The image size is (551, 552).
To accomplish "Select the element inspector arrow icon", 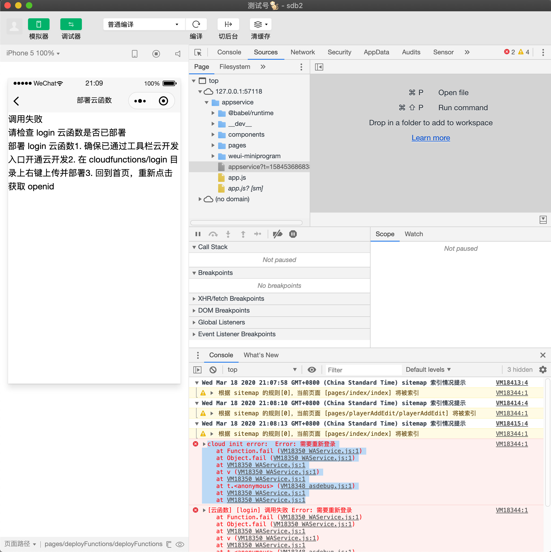I will pos(198,52).
